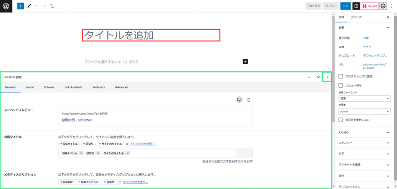Move the AIOSEO 設定 panel down
The image size is (397, 189).
(318, 77)
